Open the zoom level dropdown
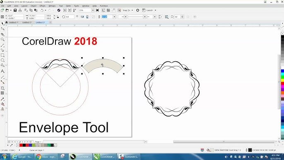Image resolution: width=284 pixels, height=160 pixels. 93,10
